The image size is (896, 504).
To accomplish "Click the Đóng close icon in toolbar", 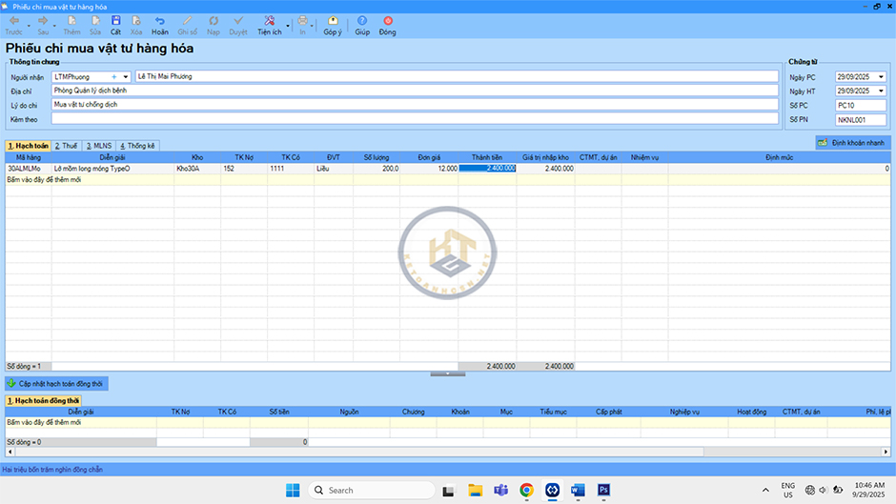I will (387, 24).
